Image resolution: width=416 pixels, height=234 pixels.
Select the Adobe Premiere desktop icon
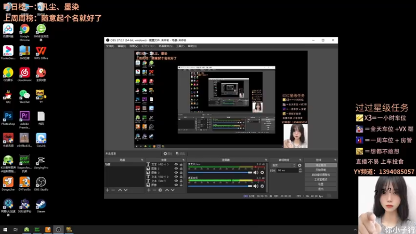pyautogui.click(x=24, y=120)
